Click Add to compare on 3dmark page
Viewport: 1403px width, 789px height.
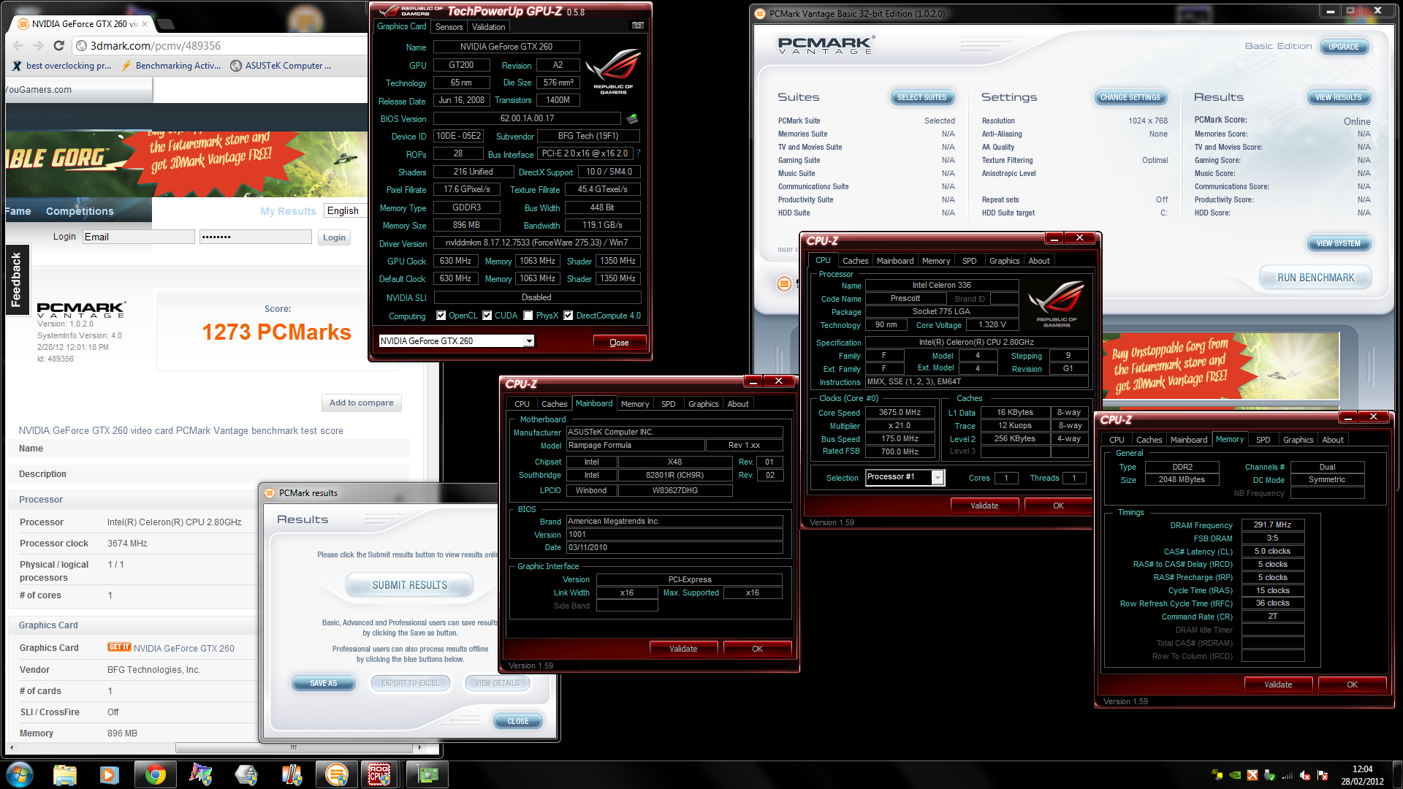[361, 403]
